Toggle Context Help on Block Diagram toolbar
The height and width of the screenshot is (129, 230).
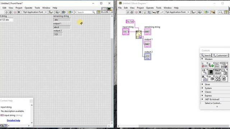[226, 12]
